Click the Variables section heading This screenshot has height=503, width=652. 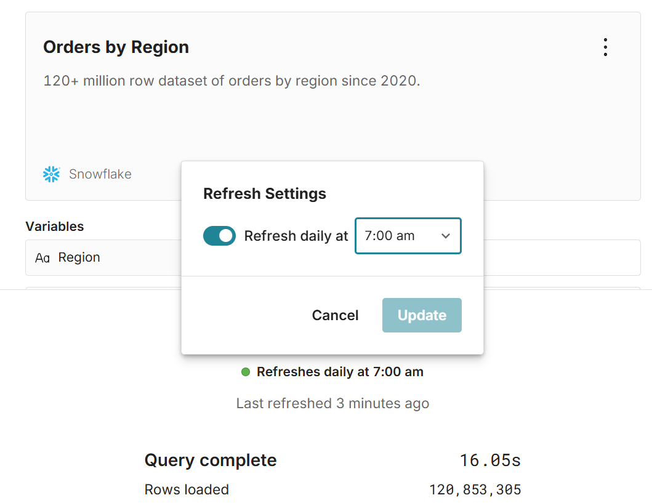click(x=55, y=227)
